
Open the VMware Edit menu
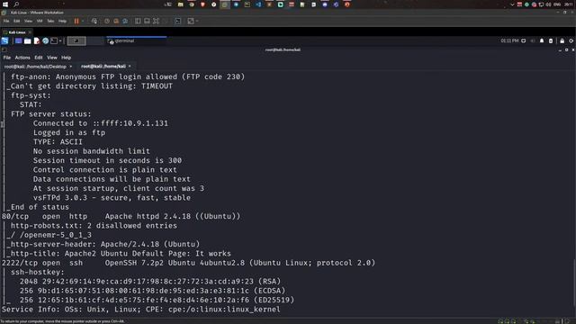tap(17, 22)
